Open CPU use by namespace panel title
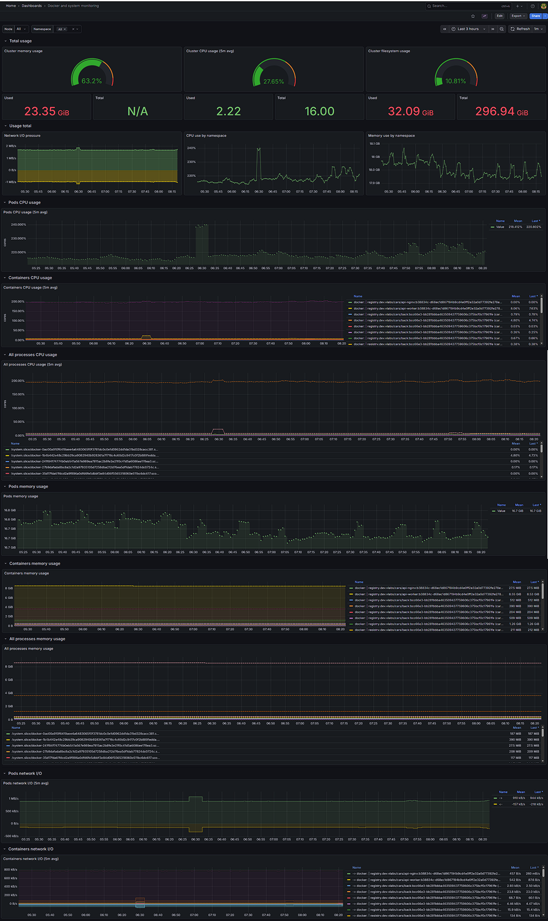Viewport: 548px width, 921px height. 206,136
